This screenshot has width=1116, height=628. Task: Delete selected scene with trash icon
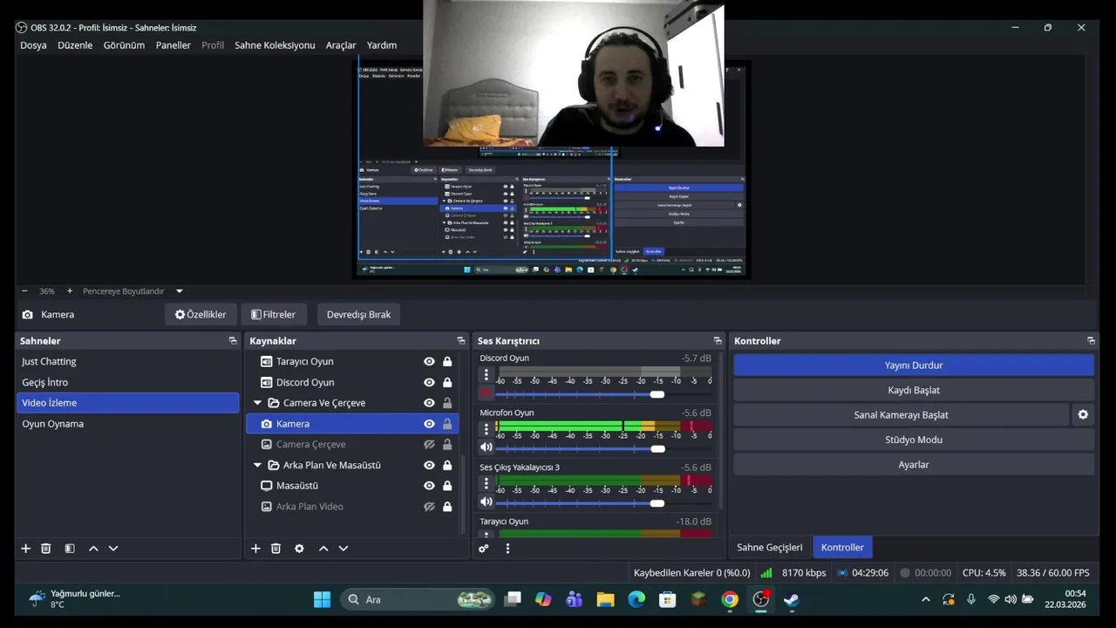(46, 549)
